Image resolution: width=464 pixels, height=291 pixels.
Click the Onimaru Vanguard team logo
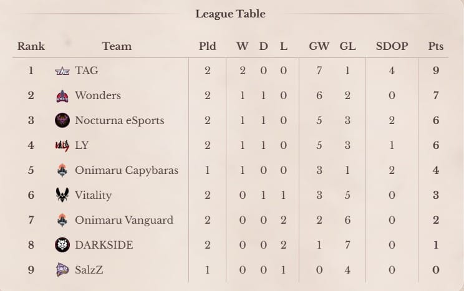tap(62, 220)
